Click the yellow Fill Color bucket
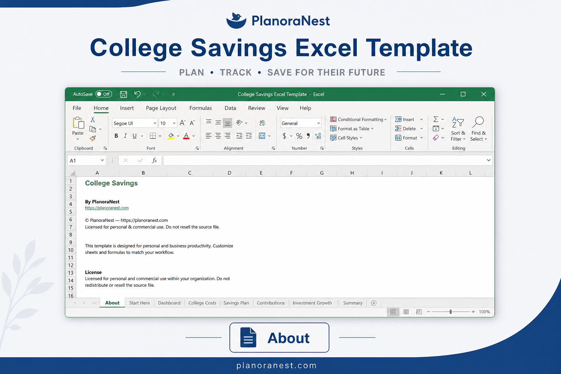This screenshot has width=561, height=374. (x=171, y=136)
